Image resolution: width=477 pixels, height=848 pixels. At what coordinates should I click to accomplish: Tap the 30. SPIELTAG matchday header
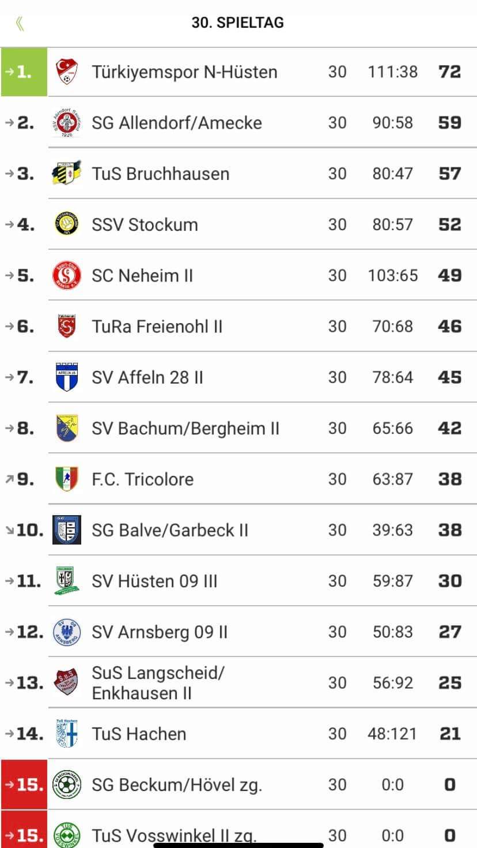click(238, 24)
